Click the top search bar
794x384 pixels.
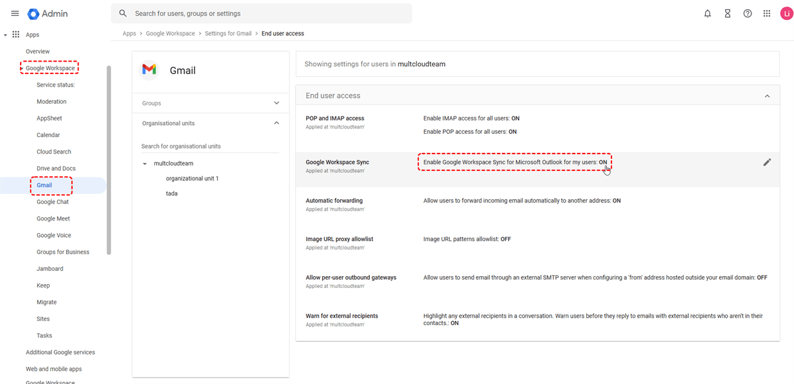pyautogui.click(x=265, y=13)
